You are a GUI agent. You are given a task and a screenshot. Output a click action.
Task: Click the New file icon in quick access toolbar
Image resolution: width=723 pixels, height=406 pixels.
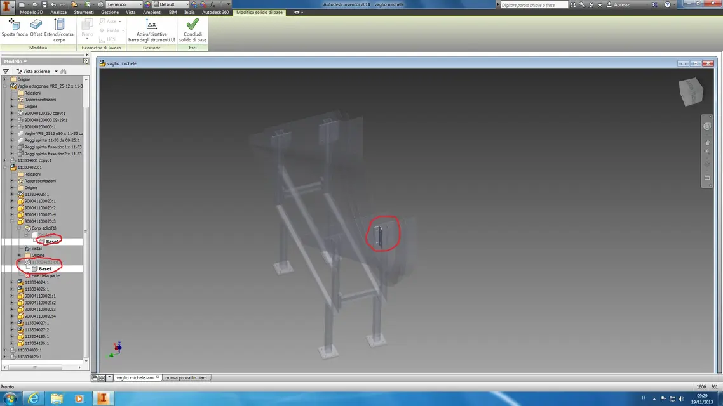click(22, 4)
